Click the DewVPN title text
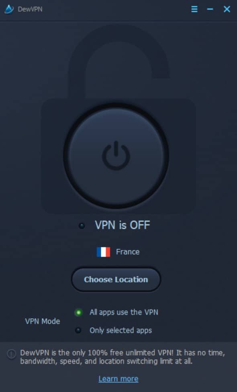Screen dimensions: 237x392 [x=30, y=9]
